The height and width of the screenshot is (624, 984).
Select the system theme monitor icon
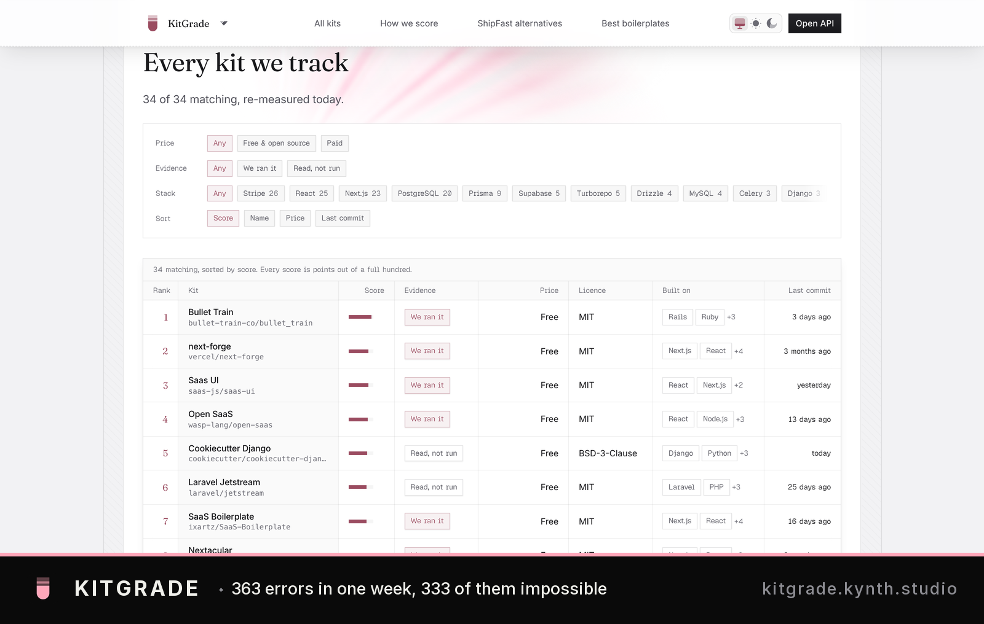[x=740, y=23]
